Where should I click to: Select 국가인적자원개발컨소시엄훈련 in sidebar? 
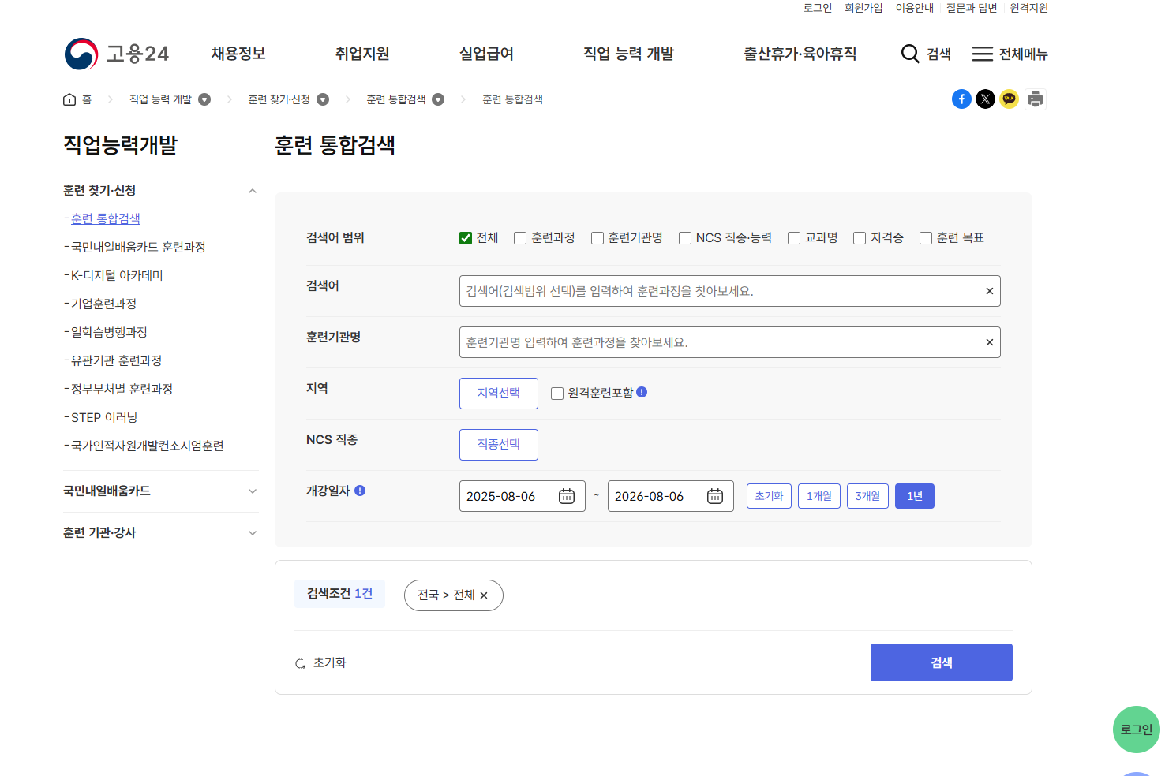(x=148, y=446)
